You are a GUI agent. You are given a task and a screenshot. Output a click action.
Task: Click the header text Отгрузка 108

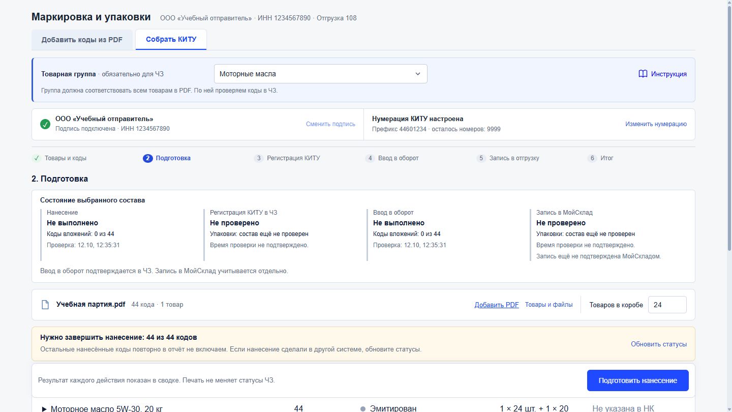(337, 18)
